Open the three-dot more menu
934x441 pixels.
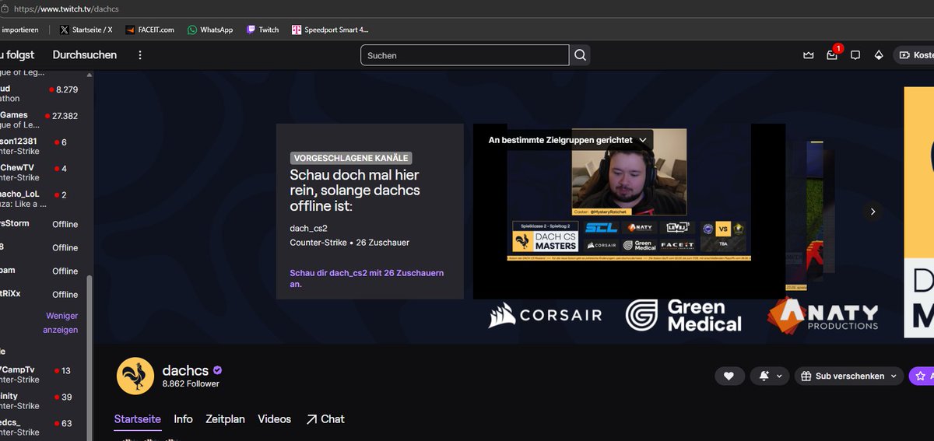[x=140, y=55]
